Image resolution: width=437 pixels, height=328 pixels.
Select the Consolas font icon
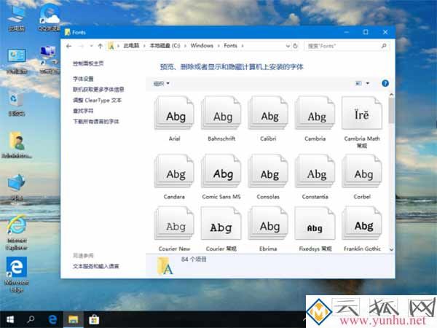click(268, 171)
